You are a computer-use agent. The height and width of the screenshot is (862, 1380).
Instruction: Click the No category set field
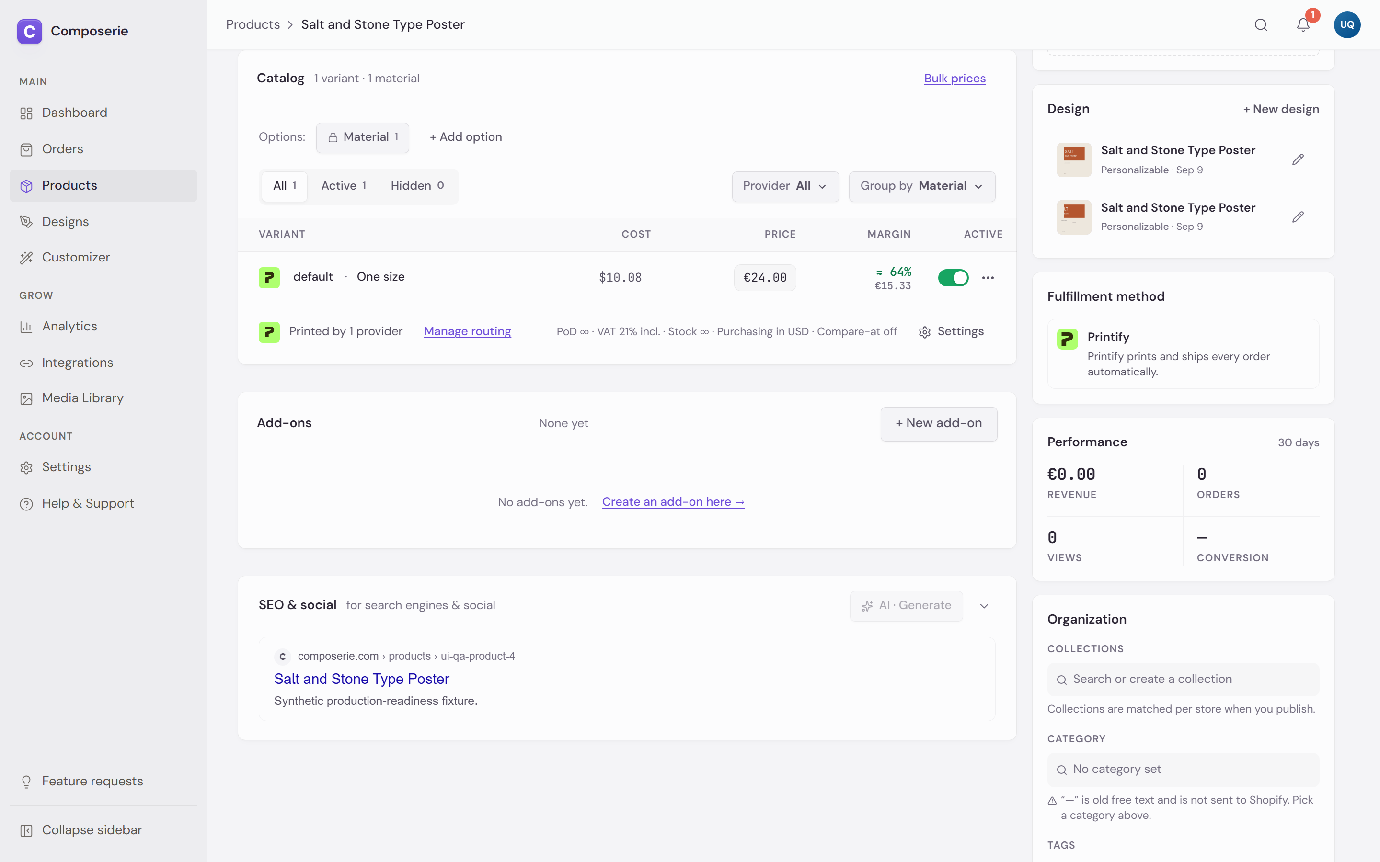click(1183, 770)
